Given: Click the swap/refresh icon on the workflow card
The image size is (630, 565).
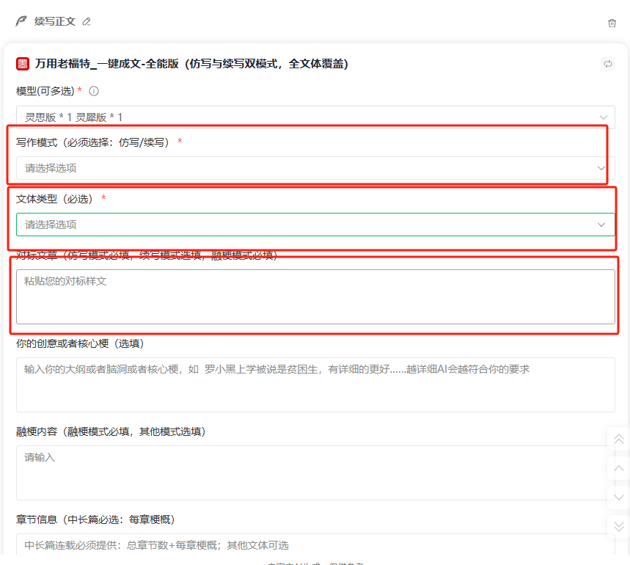Looking at the screenshot, I should (x=608, y=64).
